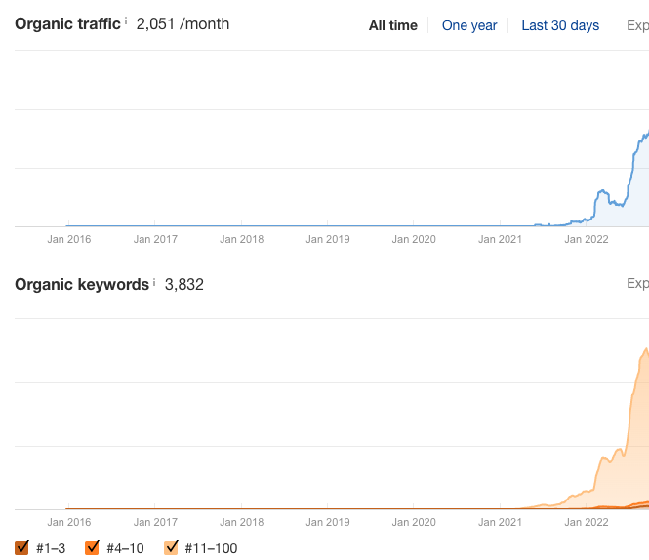This screenshot has height=560, width=649.
Task: Switch to the All time range
Action: (x=392, y=25)
